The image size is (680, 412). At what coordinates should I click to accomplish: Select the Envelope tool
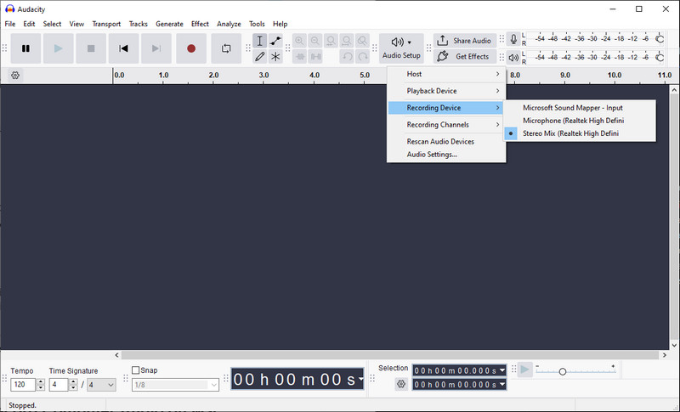point(275,41)
